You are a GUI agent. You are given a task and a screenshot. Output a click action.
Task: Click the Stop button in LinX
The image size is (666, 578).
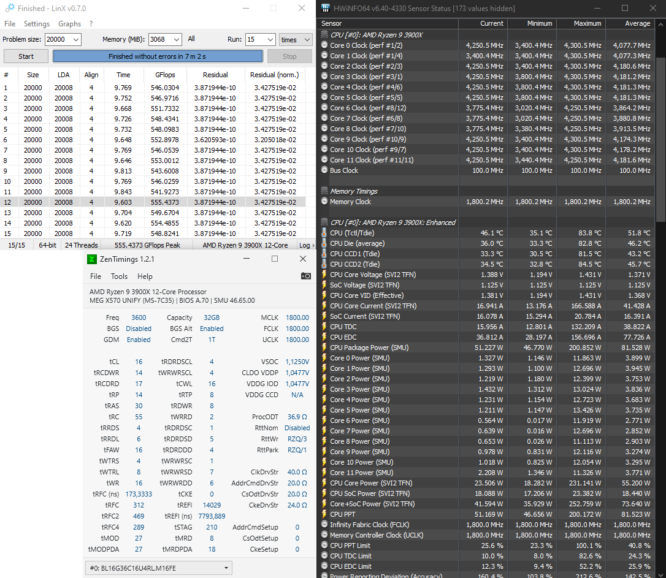click(289, 56)
